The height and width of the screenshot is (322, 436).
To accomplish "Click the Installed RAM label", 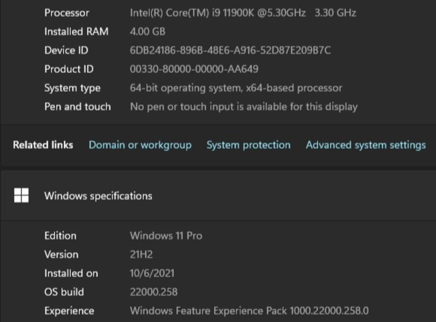I will (x=76, y=31).
